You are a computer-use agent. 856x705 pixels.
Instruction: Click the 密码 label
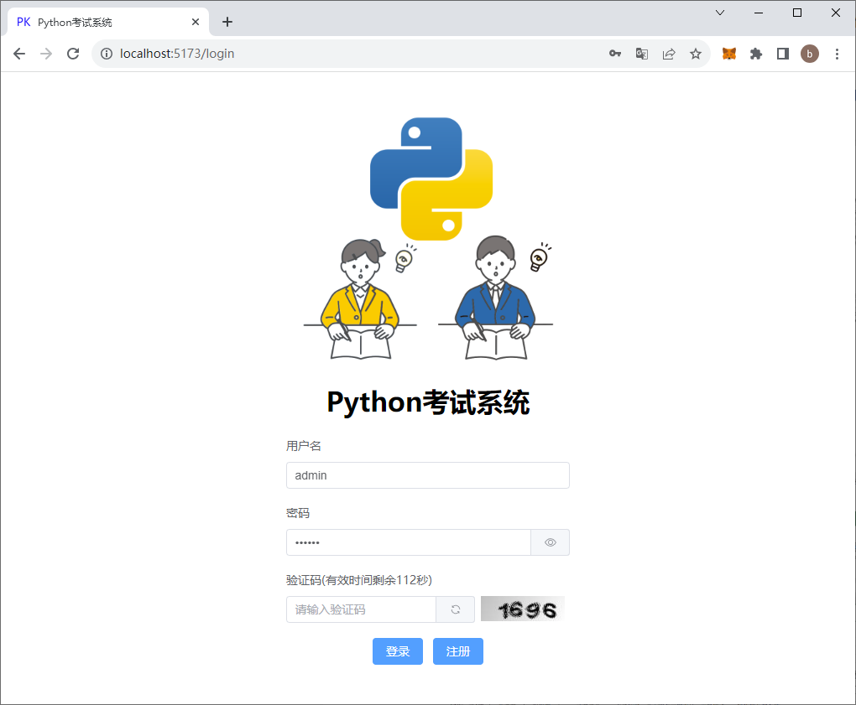[298, 513]
